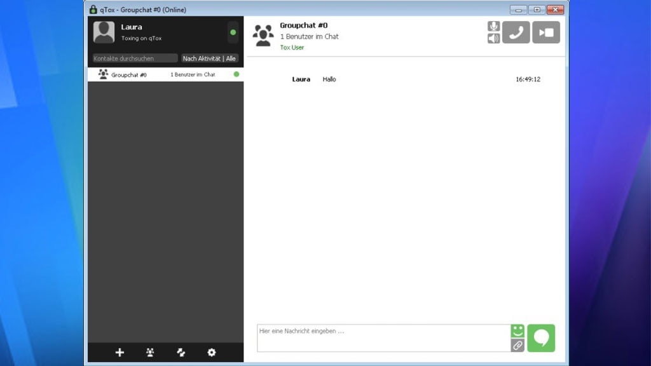Start a video call in the groupchat
The image size is (651, 366).
[545, 32]
